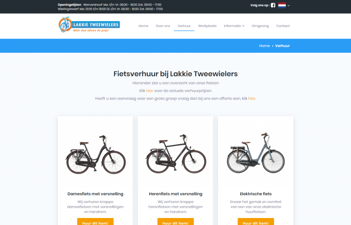This screenshot has height=225, width=351.
Task: Select the Verhuur menu tab
Action: [x=184, y=26]
